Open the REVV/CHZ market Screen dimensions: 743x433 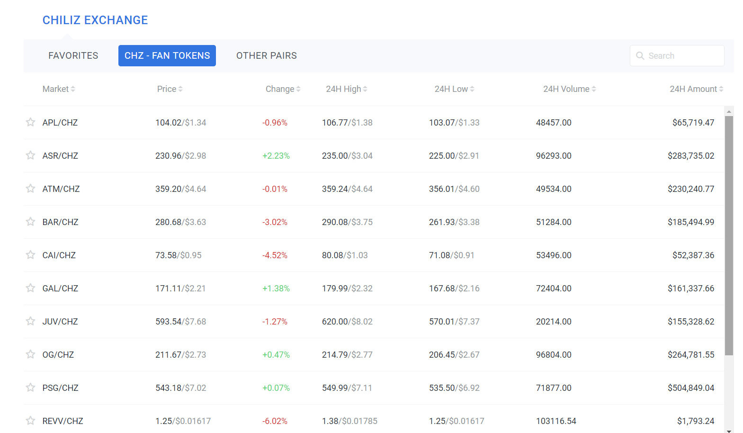63,421
